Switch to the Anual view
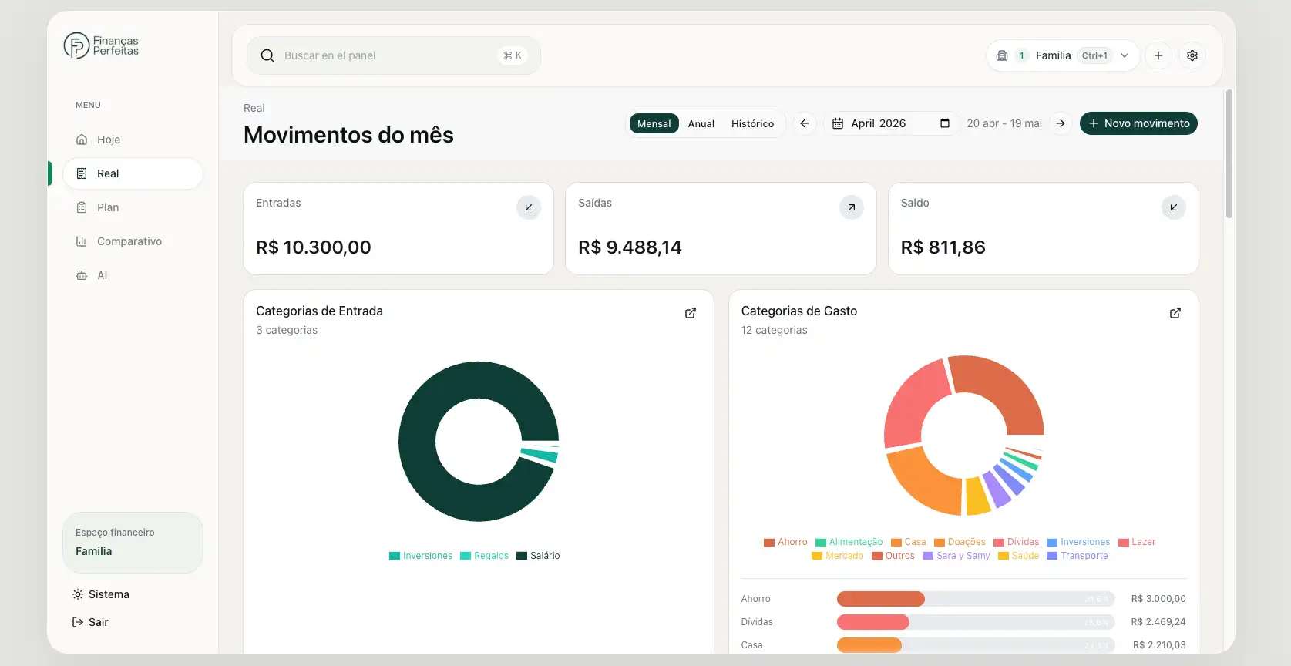This screenshot has height=666, width=1291. (x=701, y=123)
